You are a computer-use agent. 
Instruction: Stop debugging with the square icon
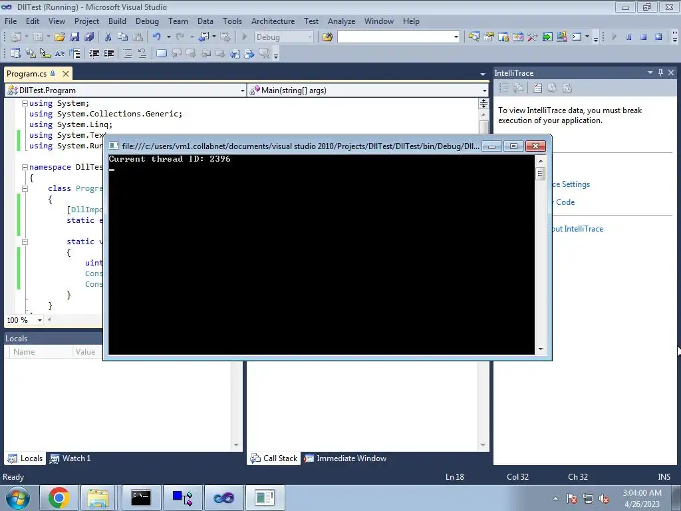643,37
